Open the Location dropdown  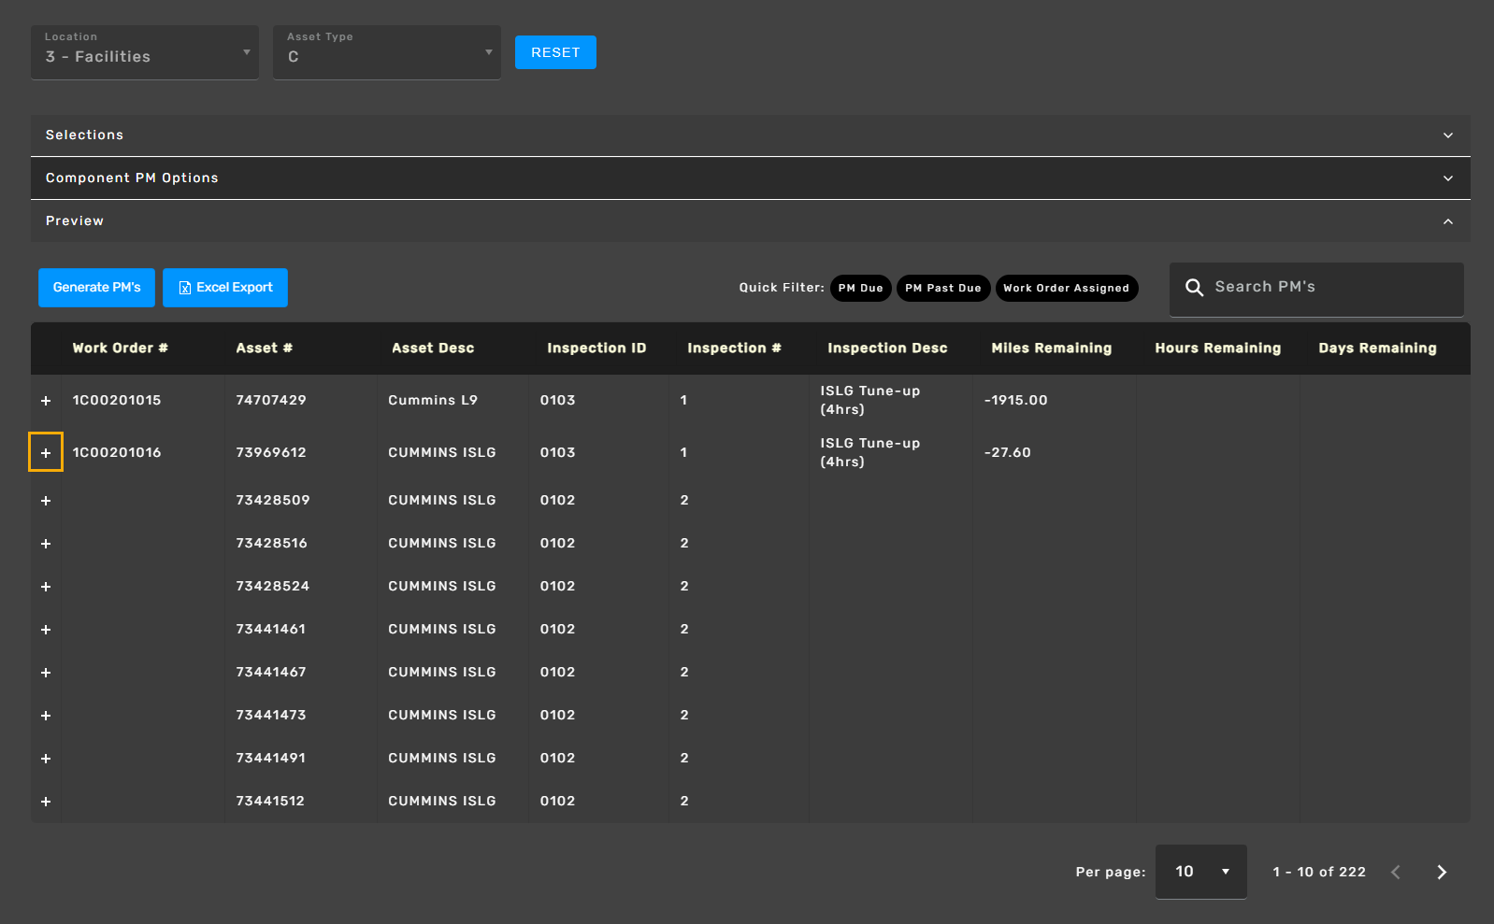pyautogui.click(x=145, y=53)
